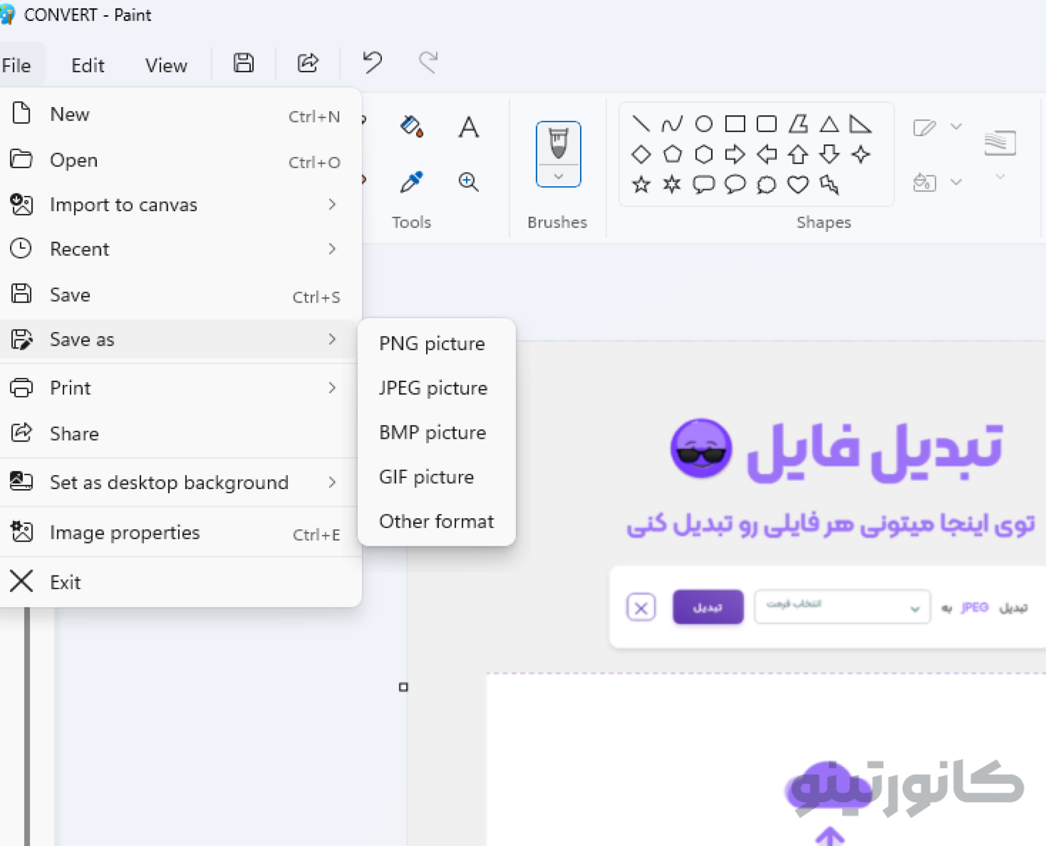The width and height of the screenshot is (1046, 846).
Task: Choose BMP picture format
Action: click(x=436, y=432)
